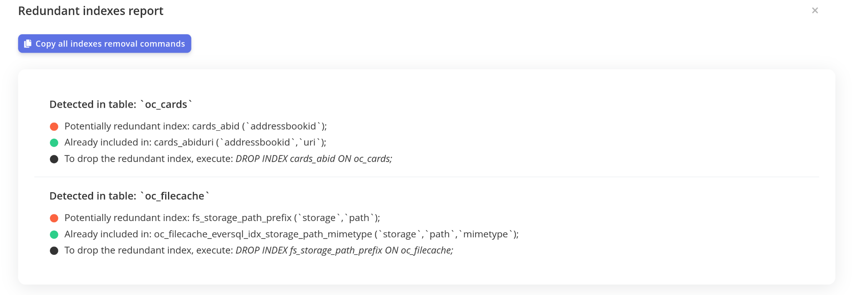Click green dot beside oc_filecache_eversql index line
The image size is (858, 295).
(54, 234)
